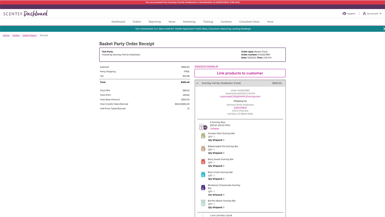Viewport: 385px width, 217px height.
Task: Open the My account dropdown chevron
Action: [380, 14]
